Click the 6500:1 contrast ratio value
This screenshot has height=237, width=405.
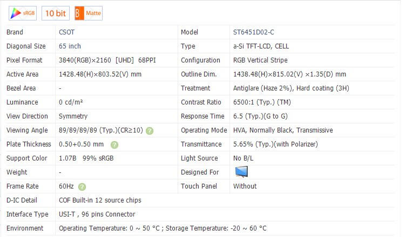(x=244, y=102)
